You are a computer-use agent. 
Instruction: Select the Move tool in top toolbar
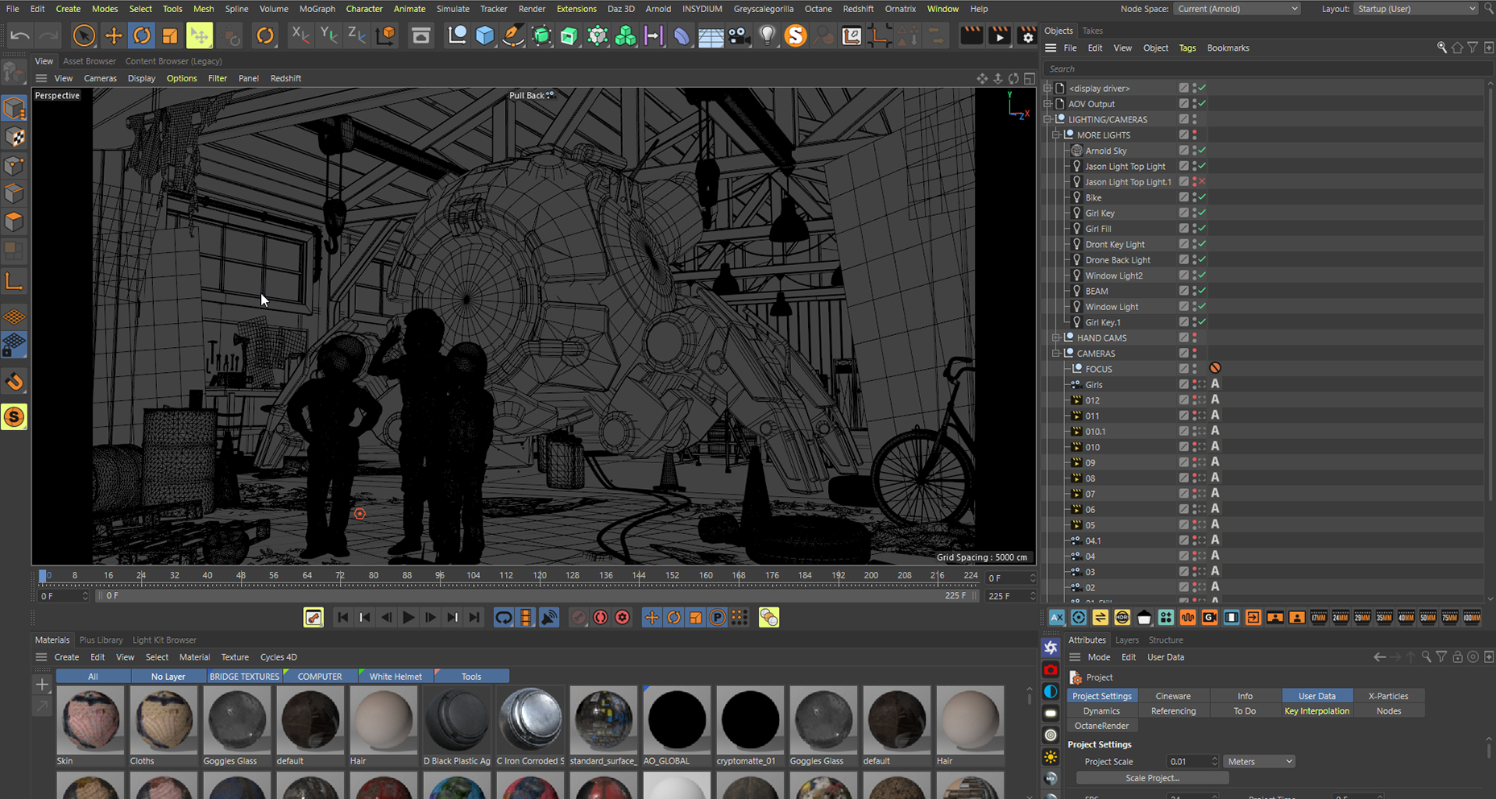click(114, 35)
